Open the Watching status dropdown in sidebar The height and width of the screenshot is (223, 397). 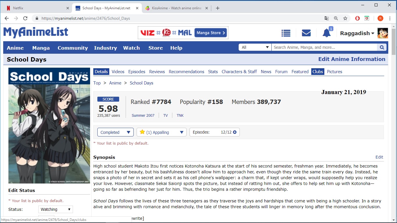(x=56, y=209)
